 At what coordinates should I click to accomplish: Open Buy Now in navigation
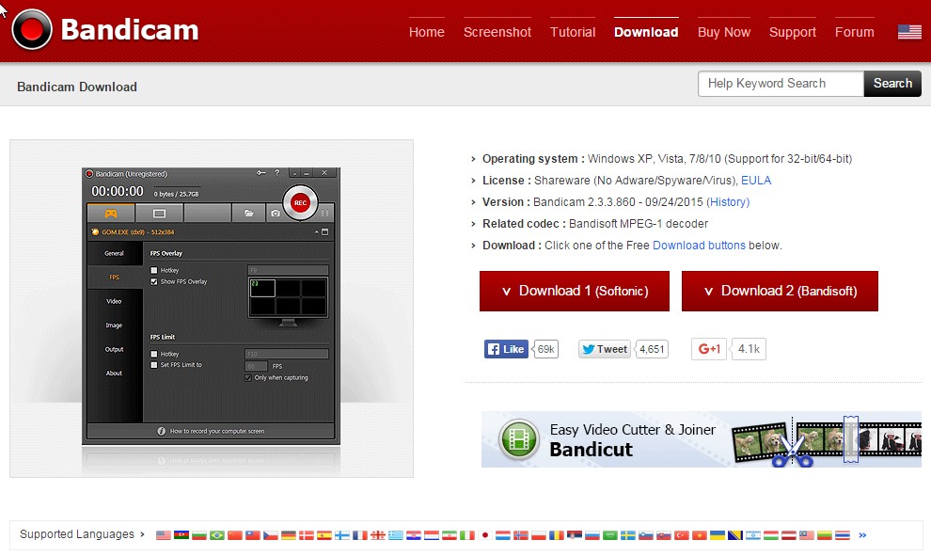(x=724, y=32)
